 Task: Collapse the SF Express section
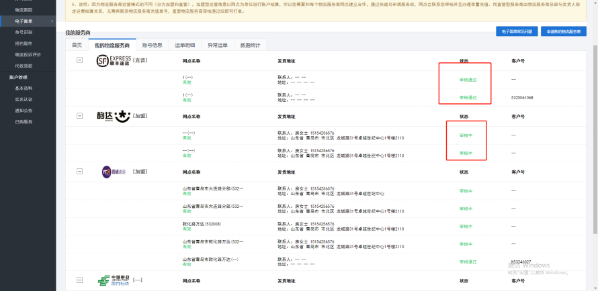(x=79, y=60)
